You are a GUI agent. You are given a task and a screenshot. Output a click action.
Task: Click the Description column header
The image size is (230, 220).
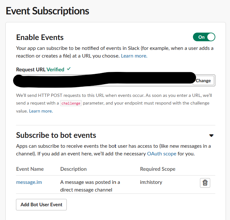[x=73, y=169]
